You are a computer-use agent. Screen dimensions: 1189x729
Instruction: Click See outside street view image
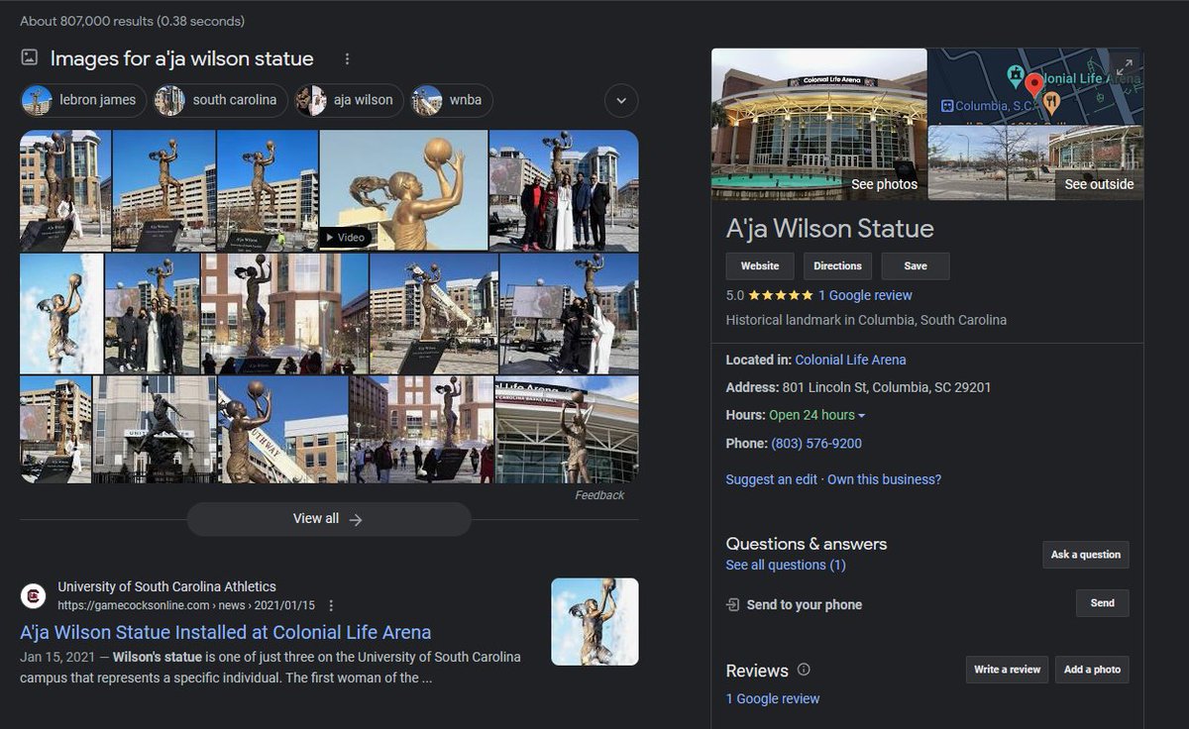pyautogui.click(x=1035, y=162)
